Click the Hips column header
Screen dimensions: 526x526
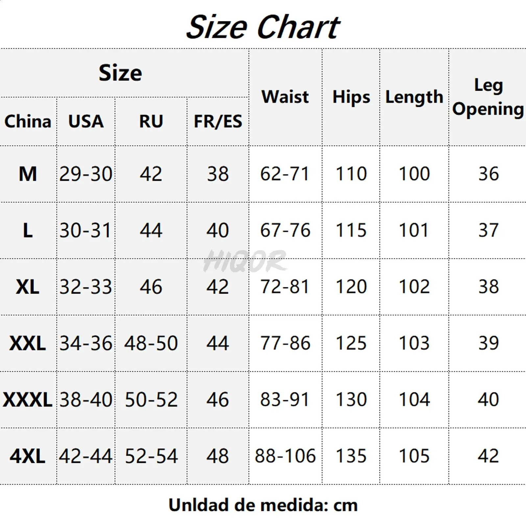point(351,97)
